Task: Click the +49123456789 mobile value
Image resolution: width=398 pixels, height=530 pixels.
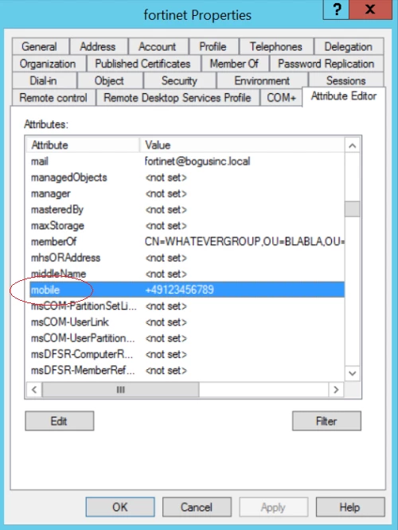Action: (x=180, y=290)
